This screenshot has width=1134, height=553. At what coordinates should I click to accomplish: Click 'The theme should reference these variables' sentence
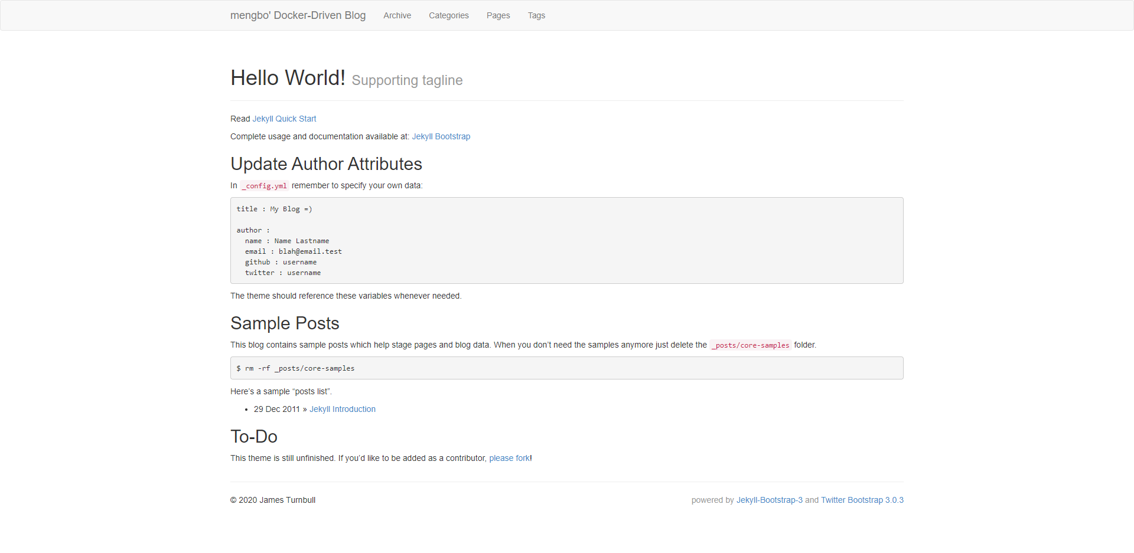pyautogui.click(x=346, y=296)
